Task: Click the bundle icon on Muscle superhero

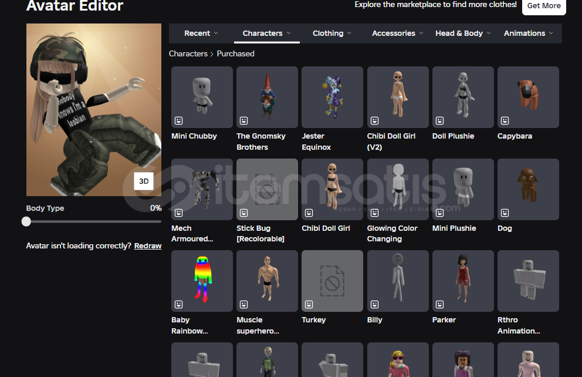Action: coord(244,304)
